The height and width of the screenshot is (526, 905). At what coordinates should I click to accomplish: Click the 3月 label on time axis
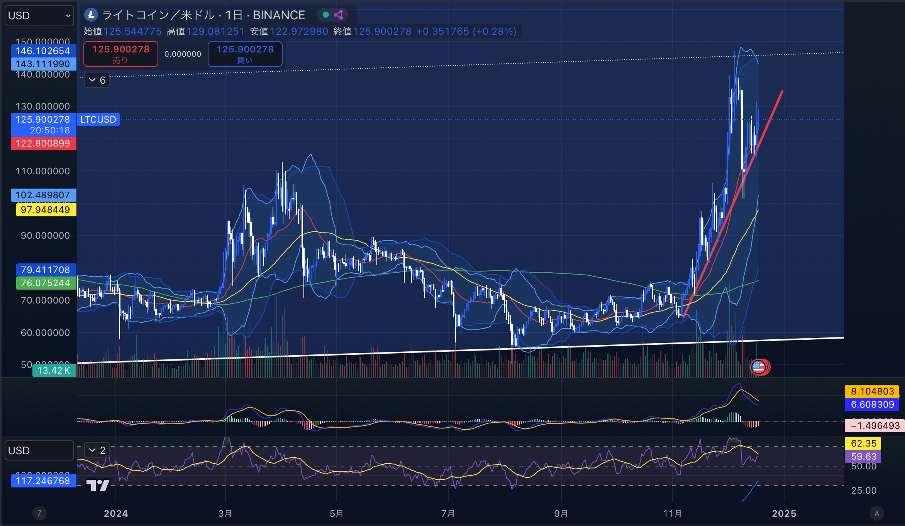[225, 513]
